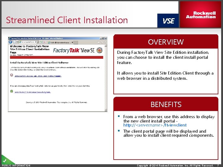Click the Streamlined Client Installation title
Viewport: 223px width, 167px height.
pyautogui.click(x=67, y=20)
